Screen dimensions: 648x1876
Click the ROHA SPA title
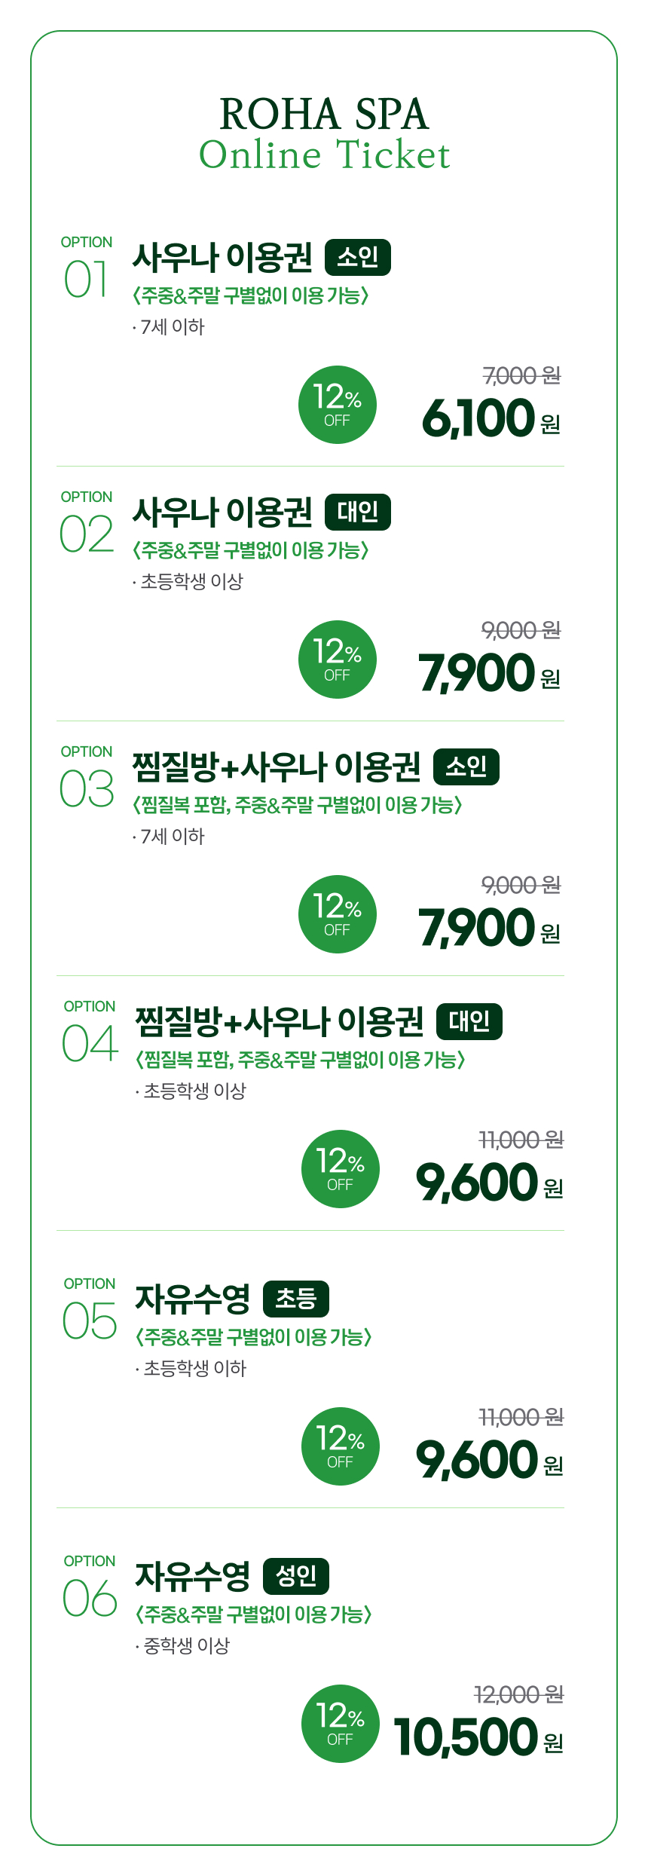point(324,115)
